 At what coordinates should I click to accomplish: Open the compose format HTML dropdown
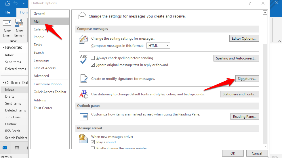158,46
